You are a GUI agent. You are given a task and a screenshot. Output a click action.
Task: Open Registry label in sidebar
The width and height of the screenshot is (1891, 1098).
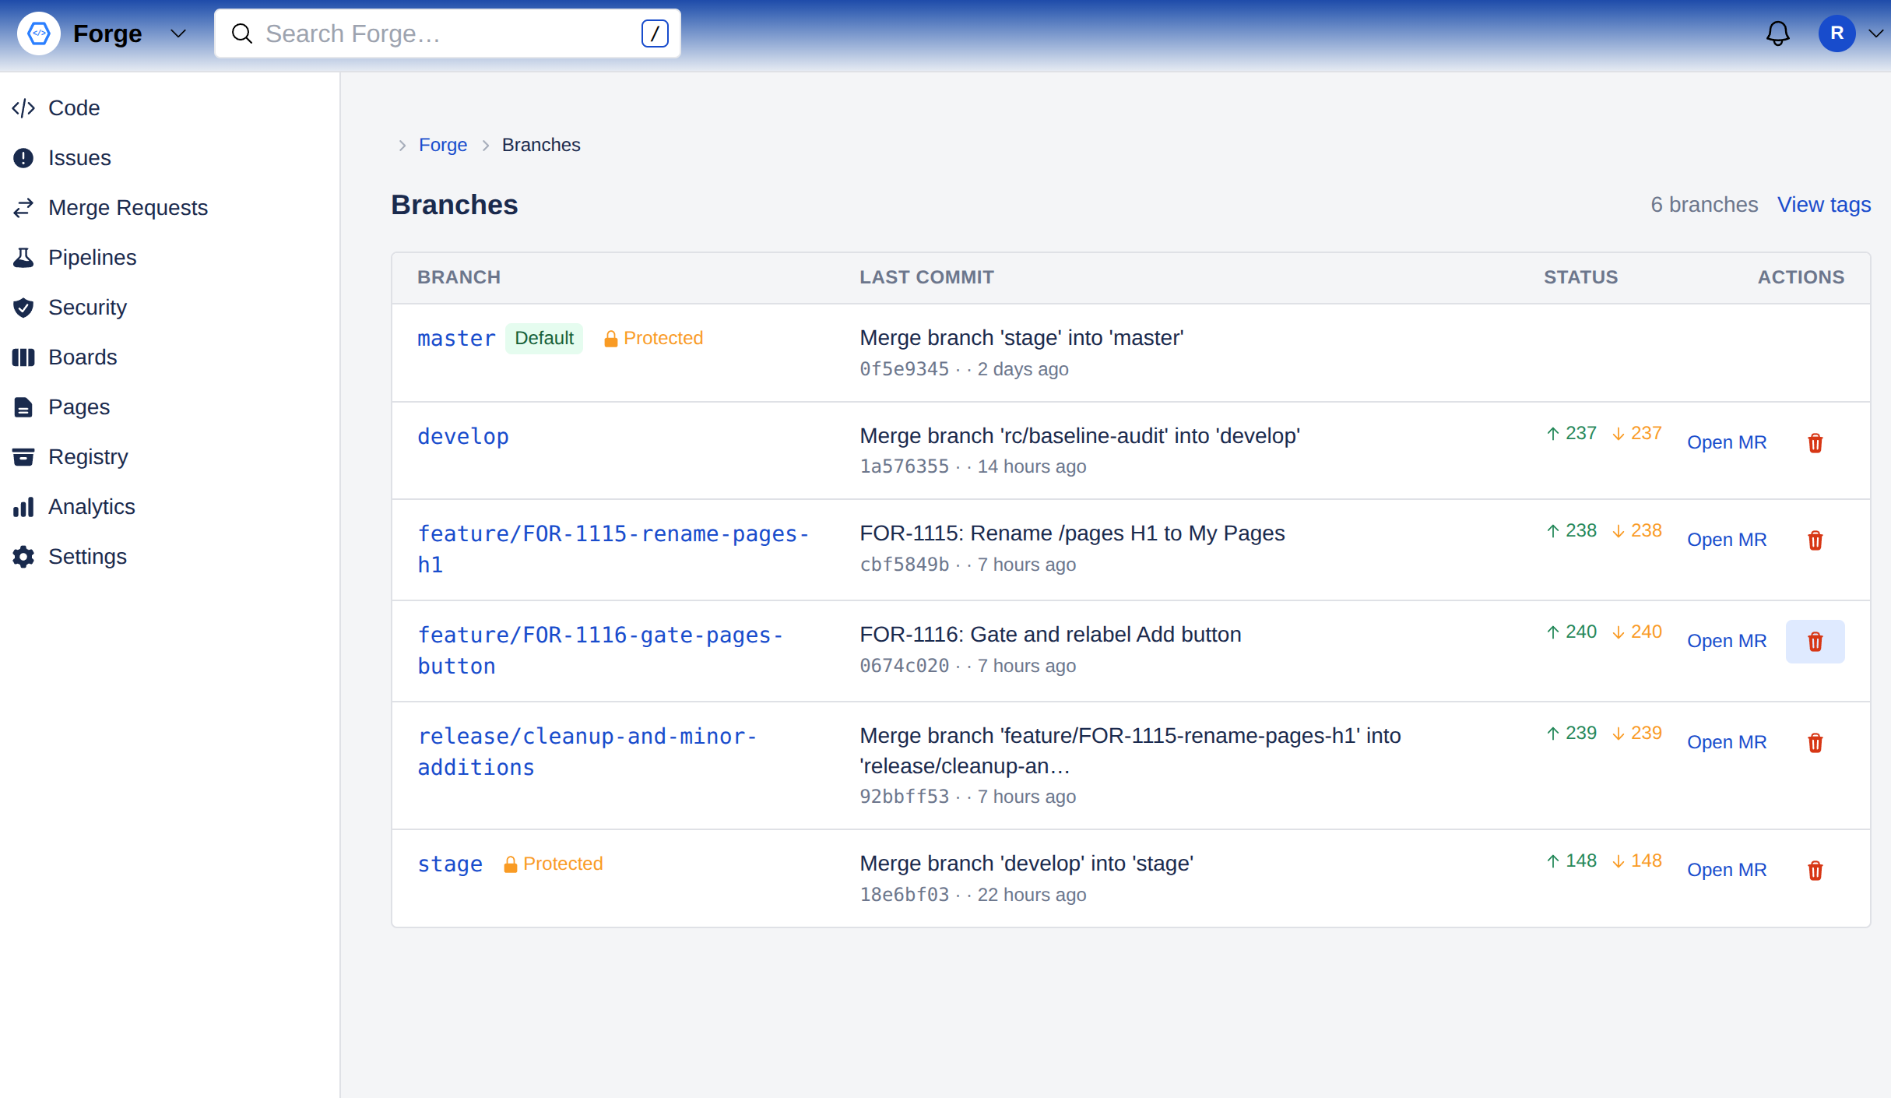pyautogui.click(x=88, y=457)
